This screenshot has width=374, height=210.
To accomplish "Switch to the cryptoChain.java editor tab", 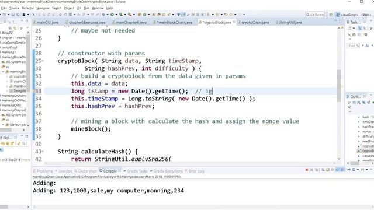I will (253, 22).
